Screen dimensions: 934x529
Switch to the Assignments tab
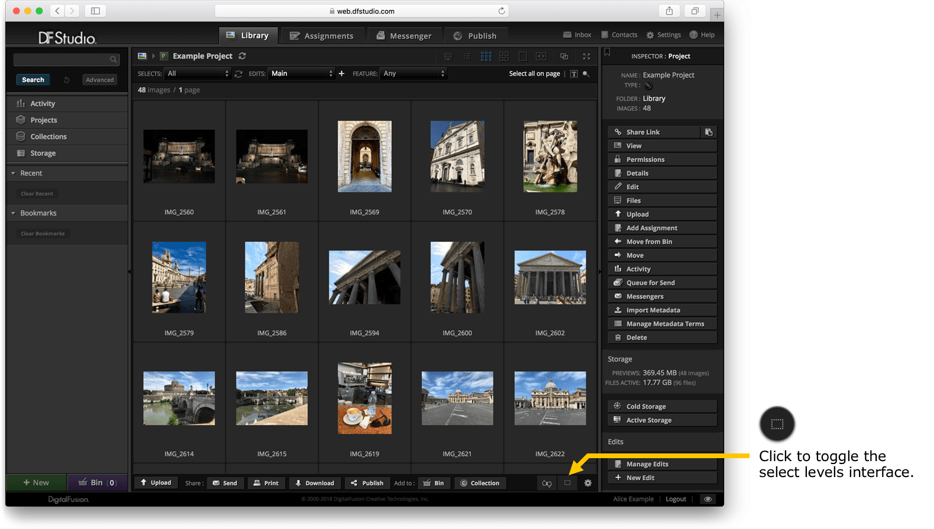[322, 35]
